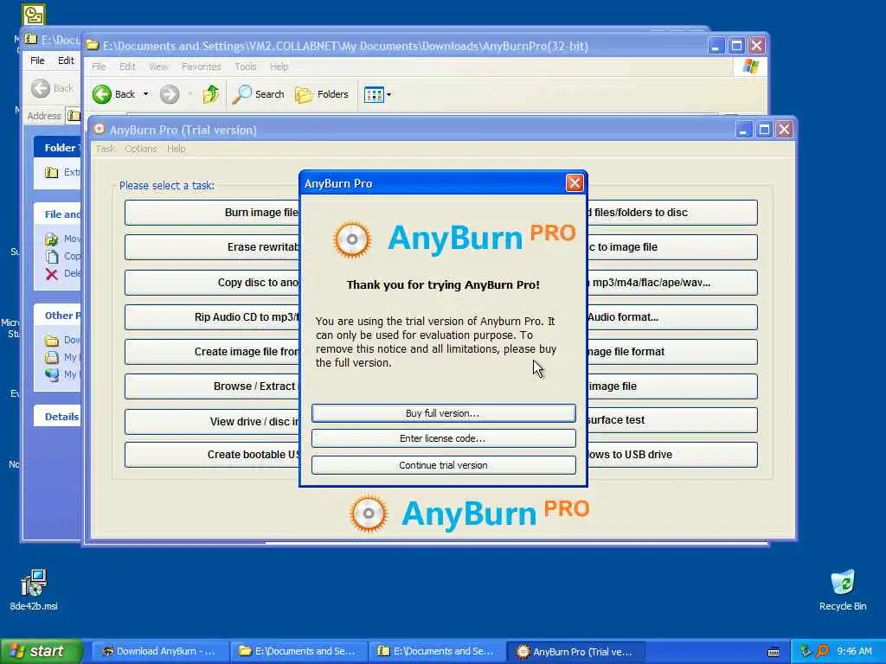Open Help menu in AnyBurn window
The image size is (886, 664).
(177, 149)
